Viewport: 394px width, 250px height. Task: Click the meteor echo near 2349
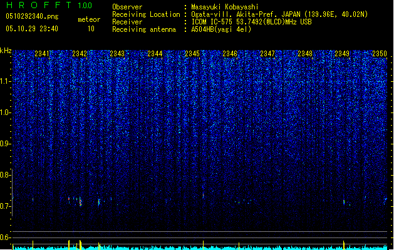[x=344, y=202]
